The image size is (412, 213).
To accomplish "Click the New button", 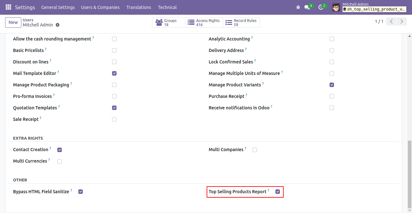I will 13,22.
